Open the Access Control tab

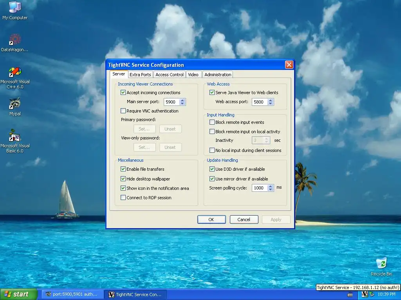170,75
